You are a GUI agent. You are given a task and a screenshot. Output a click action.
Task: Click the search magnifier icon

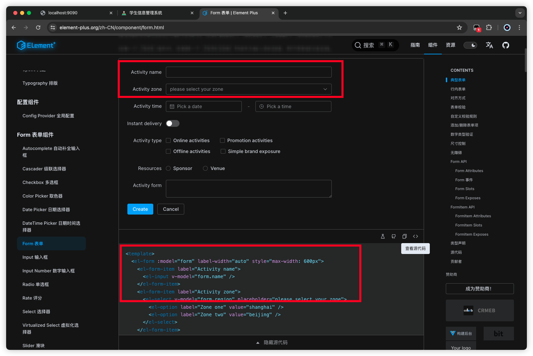pos(358,45)
